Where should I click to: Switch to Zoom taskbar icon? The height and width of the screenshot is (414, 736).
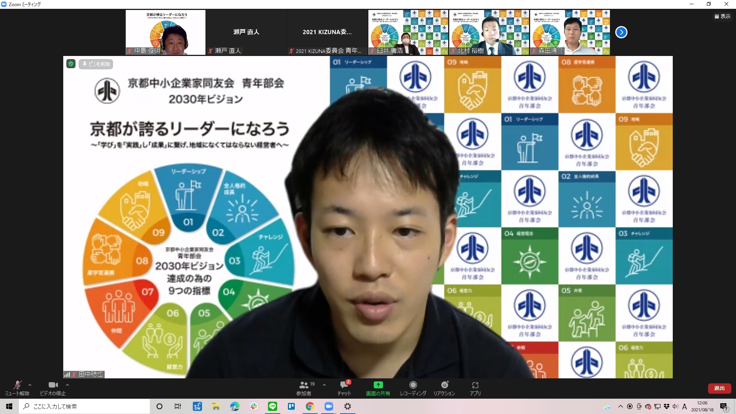(329, 406)
